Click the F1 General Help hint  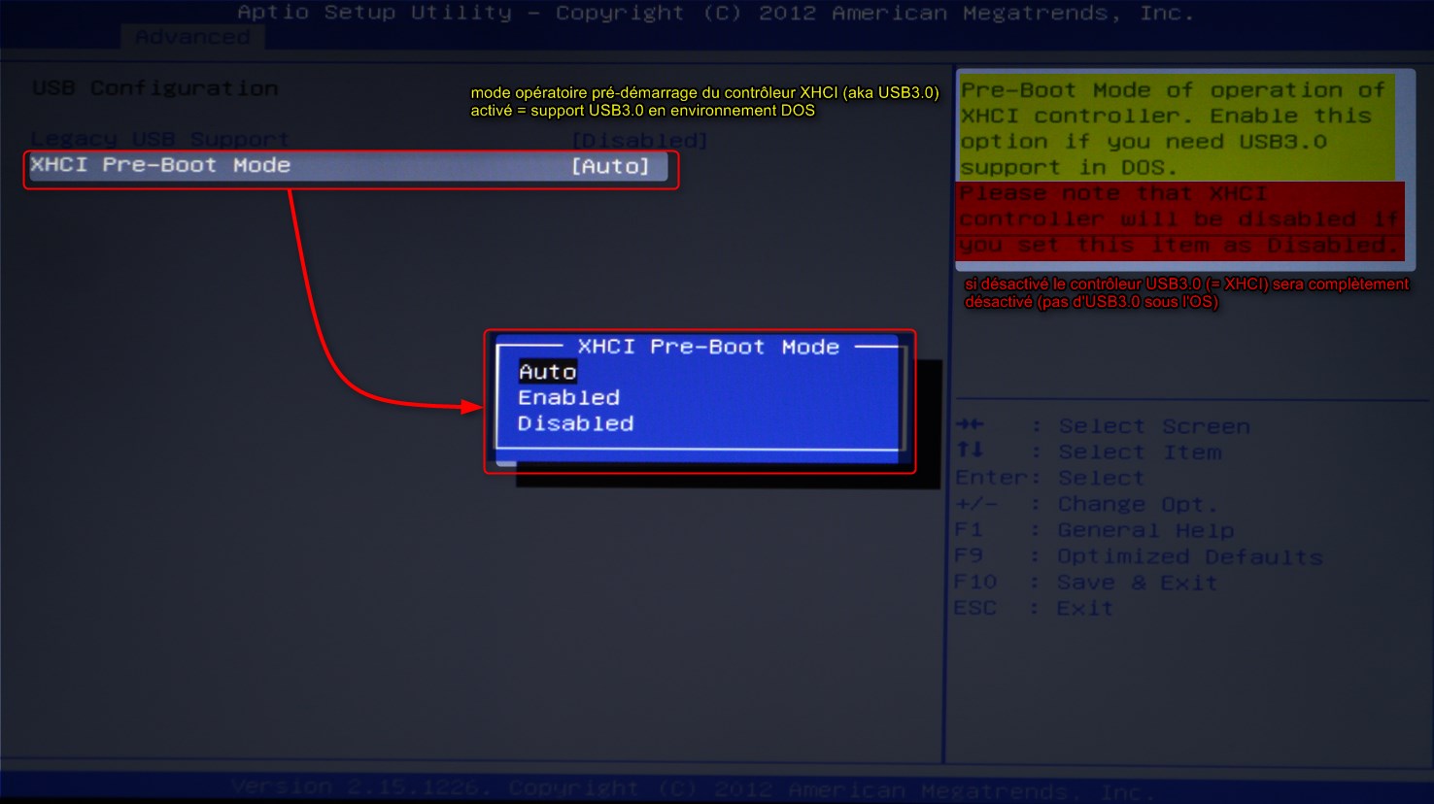point(1093,530)
